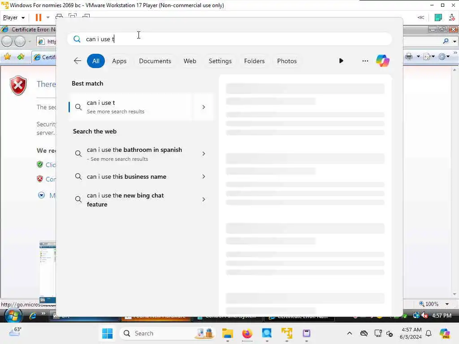This screenshot has width=459, height=344.
Task: Show hidden tray icons chevron
Action: click(350, 333)
